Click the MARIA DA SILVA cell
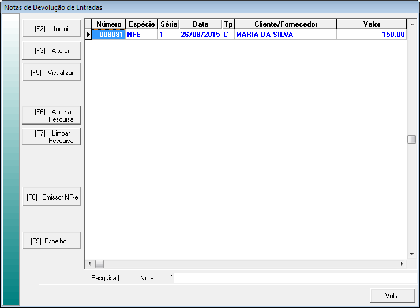The image size is (420, 308). (x=286, y=35)
